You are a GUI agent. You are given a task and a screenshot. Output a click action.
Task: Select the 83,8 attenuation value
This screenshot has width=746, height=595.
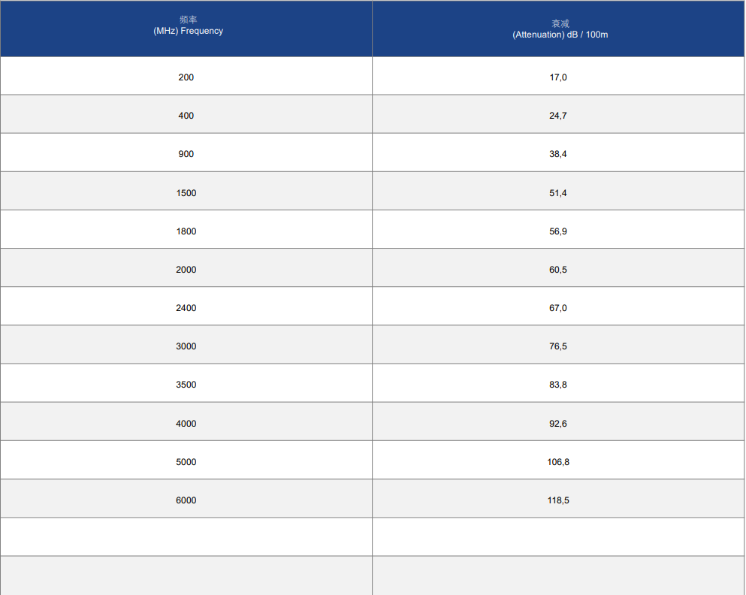pos(558,385)
